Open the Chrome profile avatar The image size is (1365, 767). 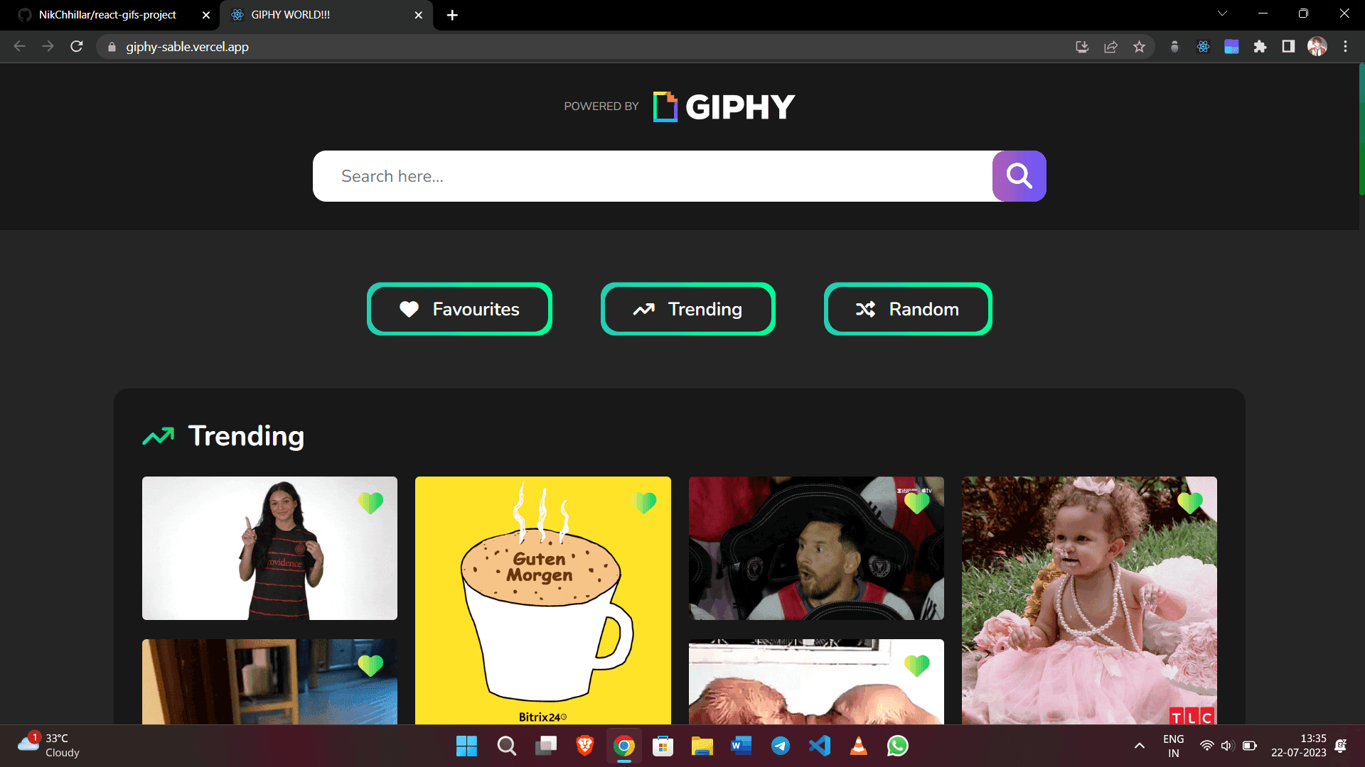tap(1317, 47)
